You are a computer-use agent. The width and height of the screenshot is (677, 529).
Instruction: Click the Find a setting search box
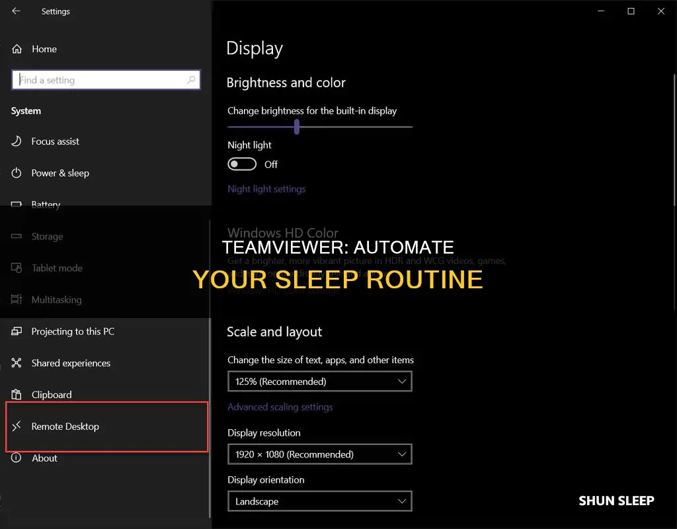[106, 80]
